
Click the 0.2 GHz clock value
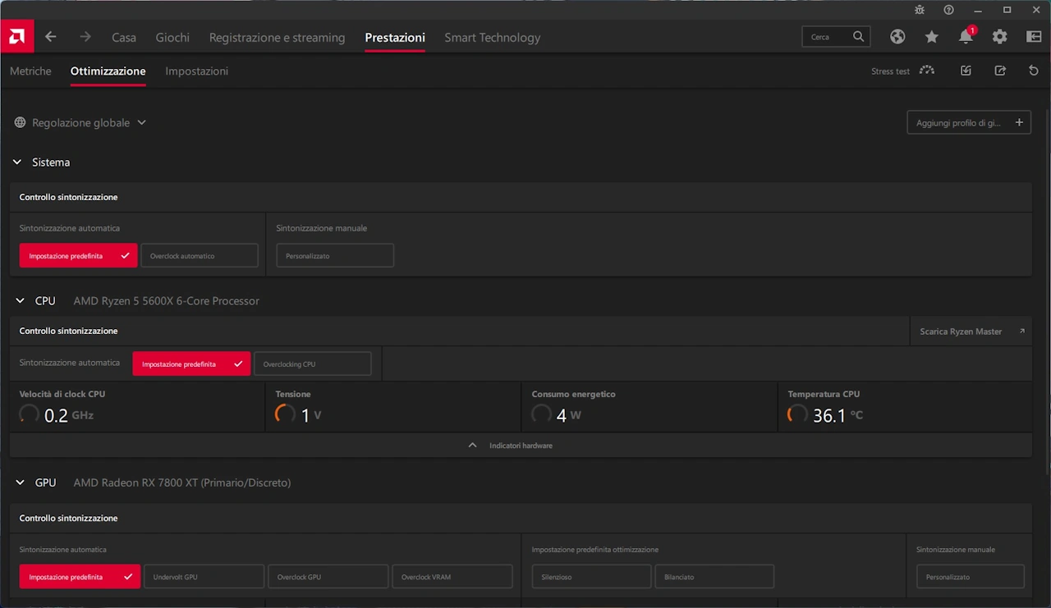[69, 415]
